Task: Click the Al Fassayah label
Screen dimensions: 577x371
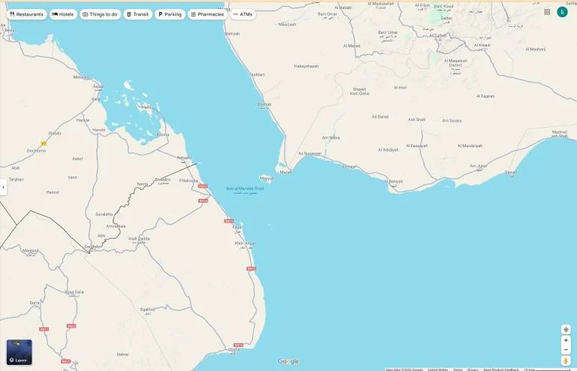Action: coord(416,146)
